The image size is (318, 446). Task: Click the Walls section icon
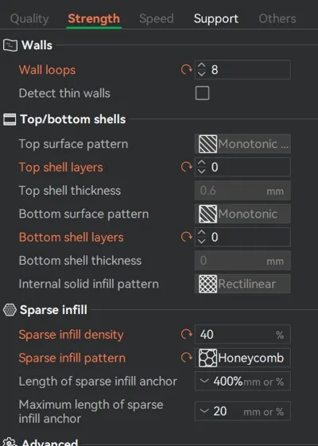pyautogui.click(x=10, y=45)
